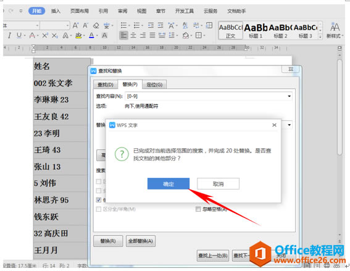
Task: Decrease the font size with the A- icon
Action: (x=86, y=25)
